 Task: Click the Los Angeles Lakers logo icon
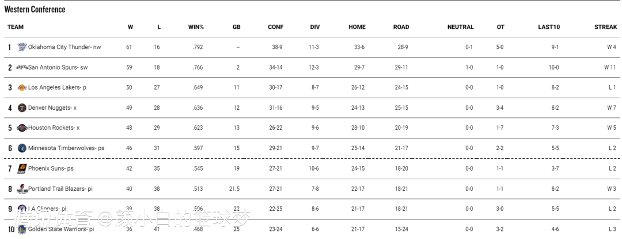coord(22,88)
